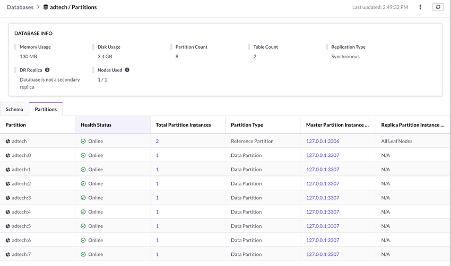Click the partition icon for adtech:7
Screen dimensions: 451x266
click(x=8, y=254)
